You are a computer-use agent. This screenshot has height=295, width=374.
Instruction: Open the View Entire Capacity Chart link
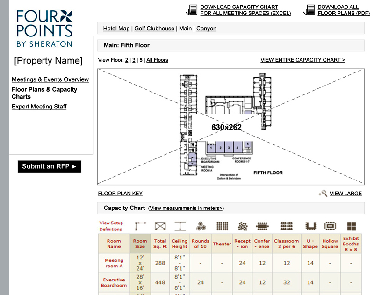302,60
